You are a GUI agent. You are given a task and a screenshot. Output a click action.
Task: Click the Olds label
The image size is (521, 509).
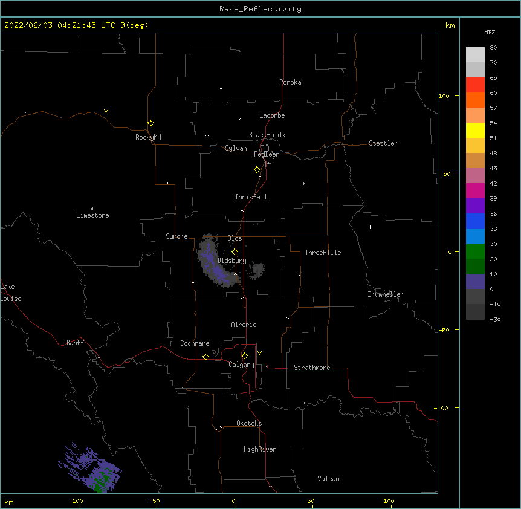235,238
